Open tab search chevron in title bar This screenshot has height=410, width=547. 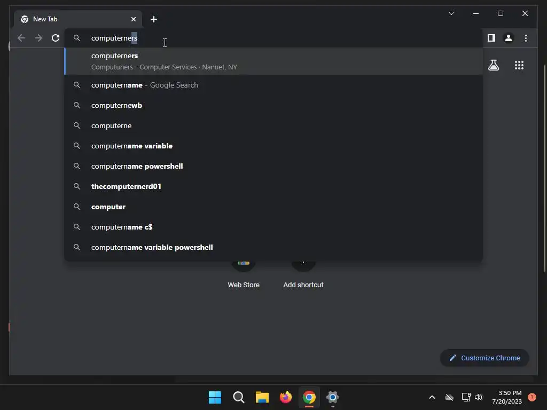(x=451, y=13)
